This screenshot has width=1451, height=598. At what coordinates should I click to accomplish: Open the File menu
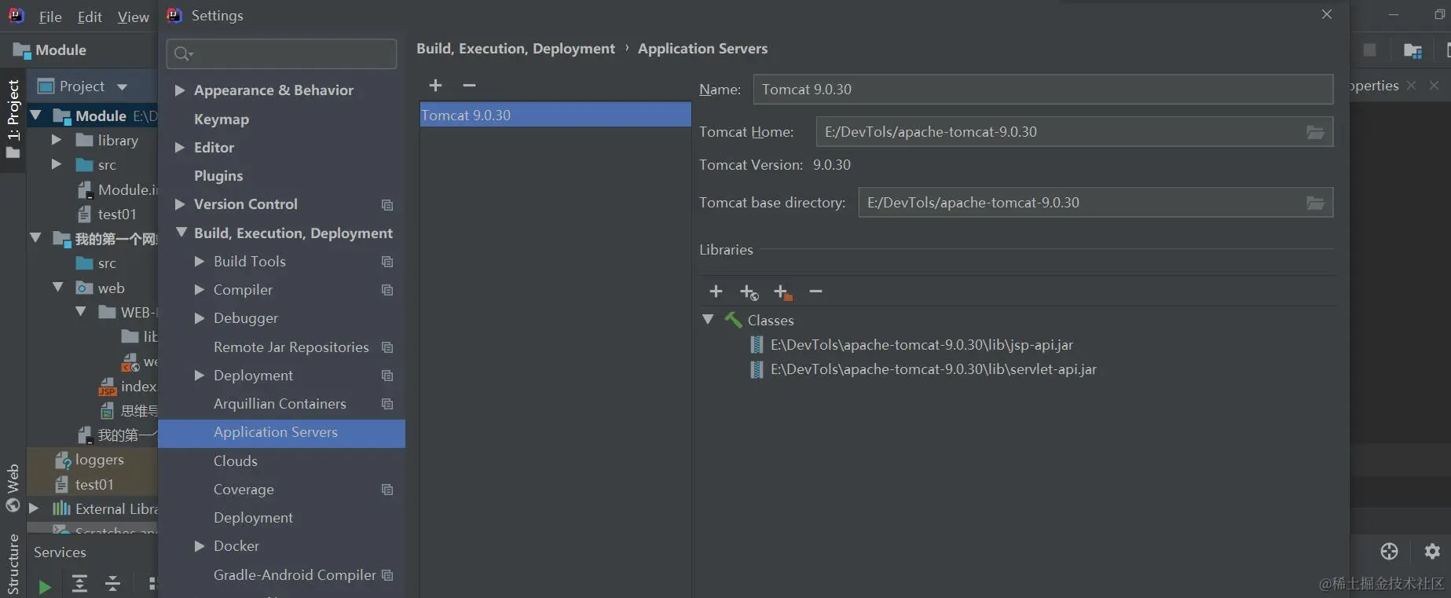coord(50,17)
